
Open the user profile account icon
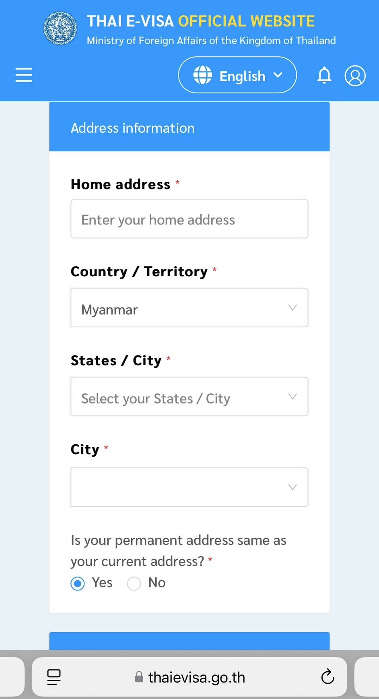point(355,76)
